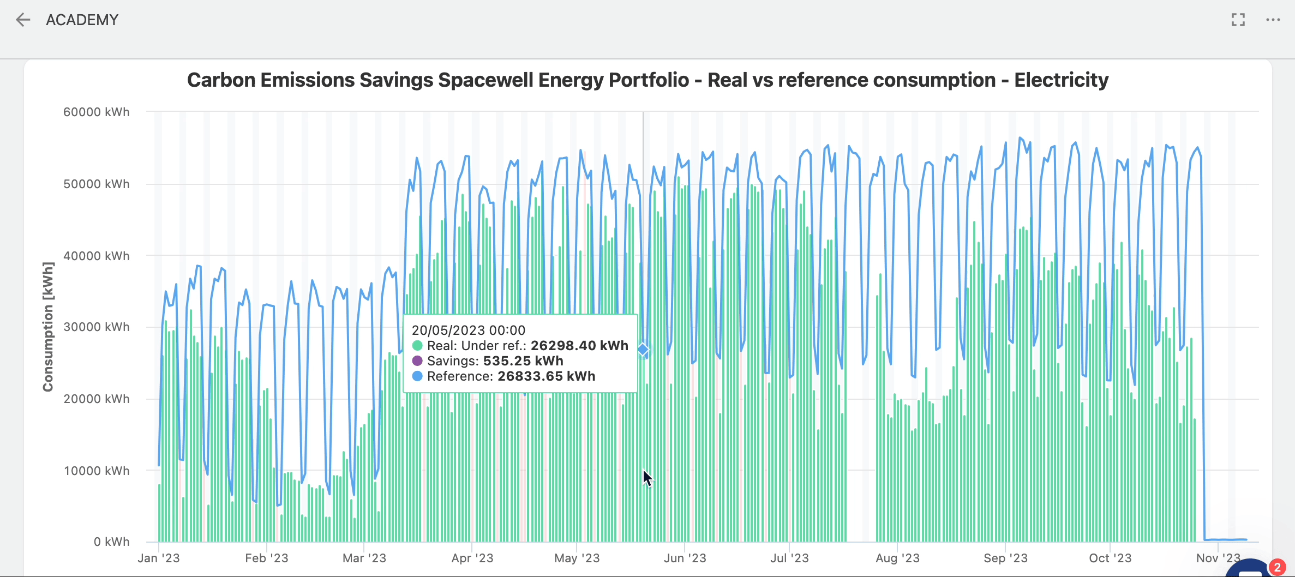
Task: Click the 50000 kWh y-axis label
Action: click(x=97, y=184)
